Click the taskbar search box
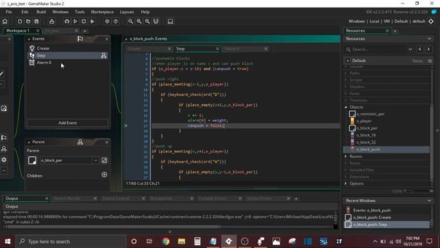The image size is (440, 248). (x=71, y=241)
